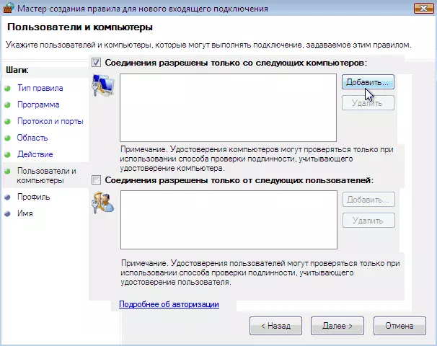Click the Шаги sidebar heading
Screen dimensions: 437x346
point(17,70)
